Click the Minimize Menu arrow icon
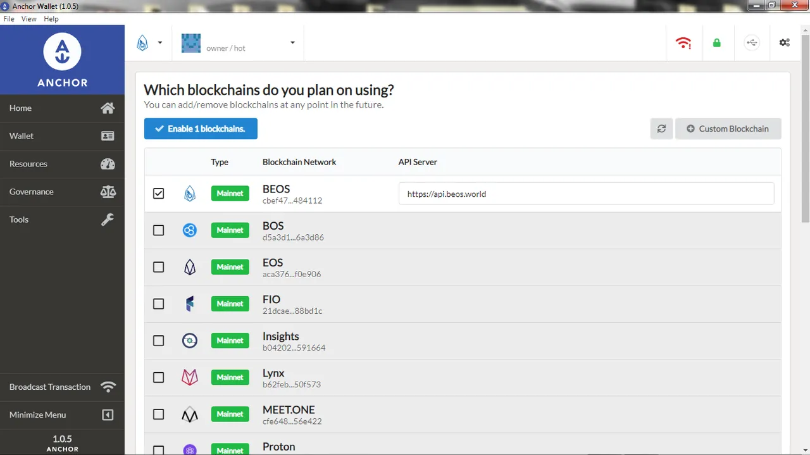Image resolution: width=810 pixels, height=455 pixels. [x=108, y=415]
